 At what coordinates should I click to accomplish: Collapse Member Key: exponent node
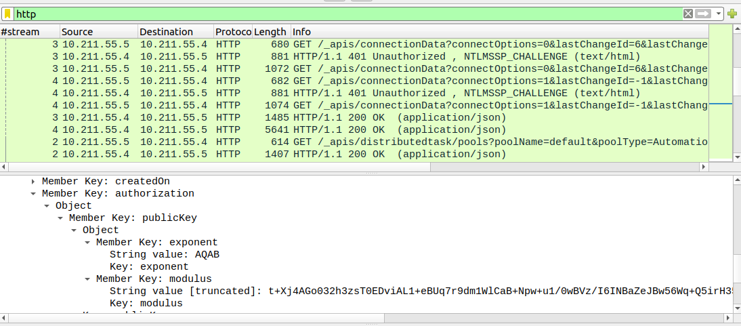point(87,243)
